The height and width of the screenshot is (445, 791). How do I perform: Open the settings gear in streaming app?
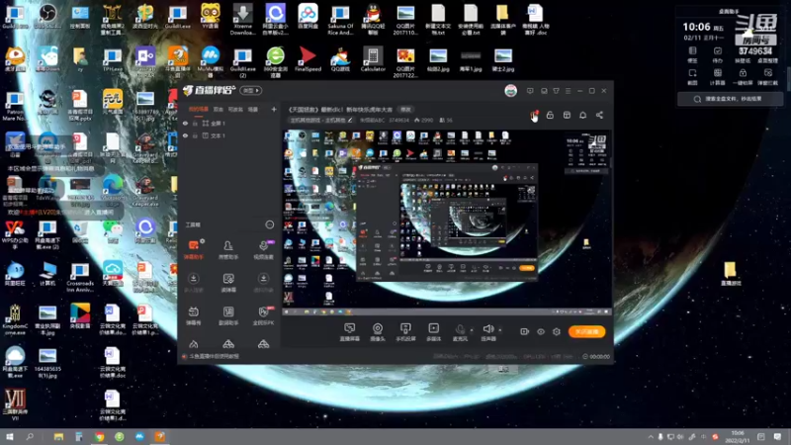[x=557, y=331]
